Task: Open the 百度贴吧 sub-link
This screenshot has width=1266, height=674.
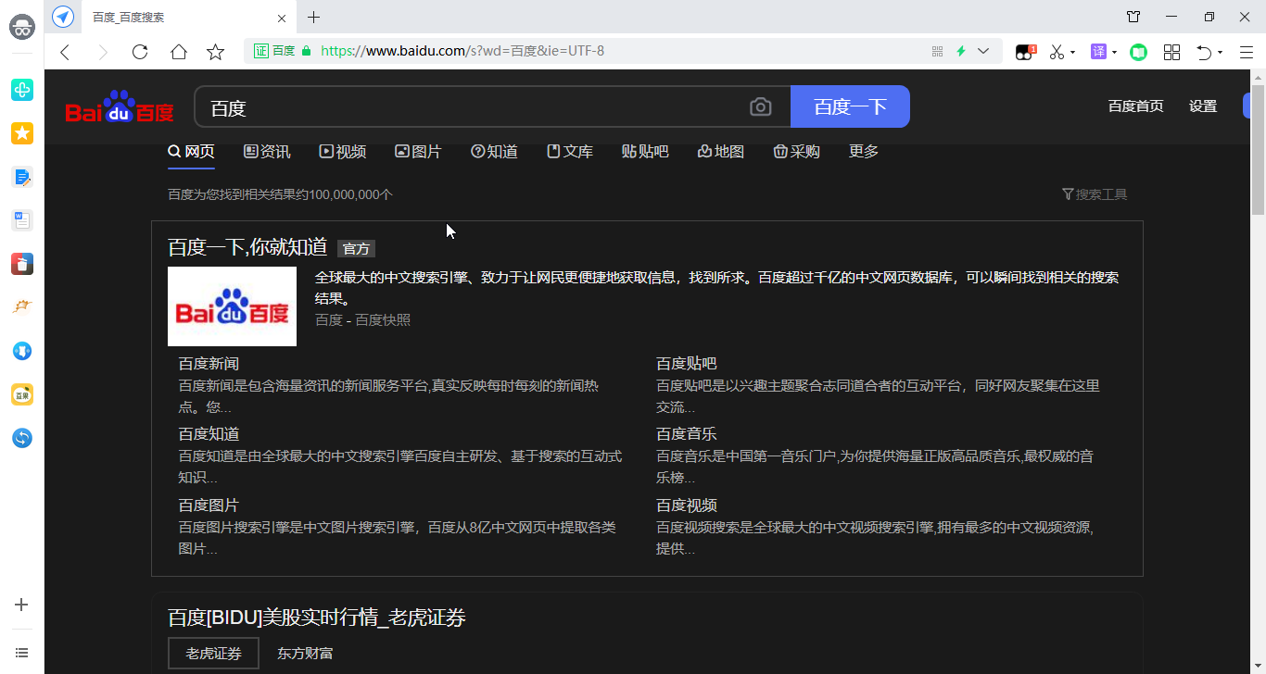Action: [687, 364]
